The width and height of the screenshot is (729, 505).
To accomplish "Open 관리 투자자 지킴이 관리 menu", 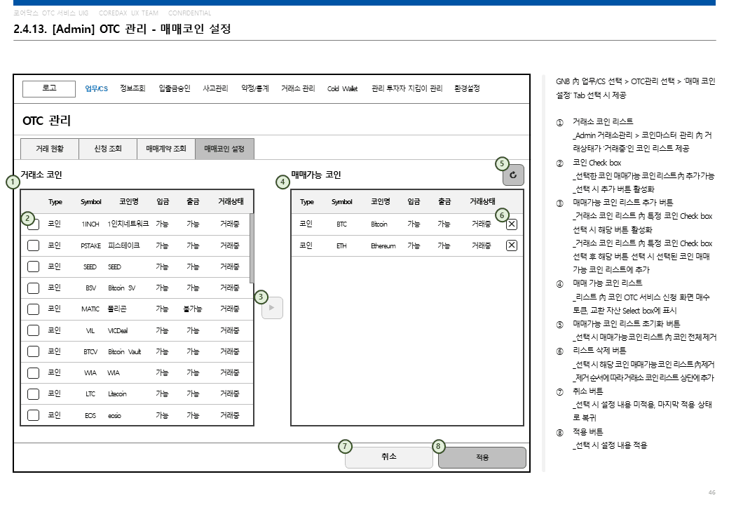I will pyautogui.click(x=407, y=88).
